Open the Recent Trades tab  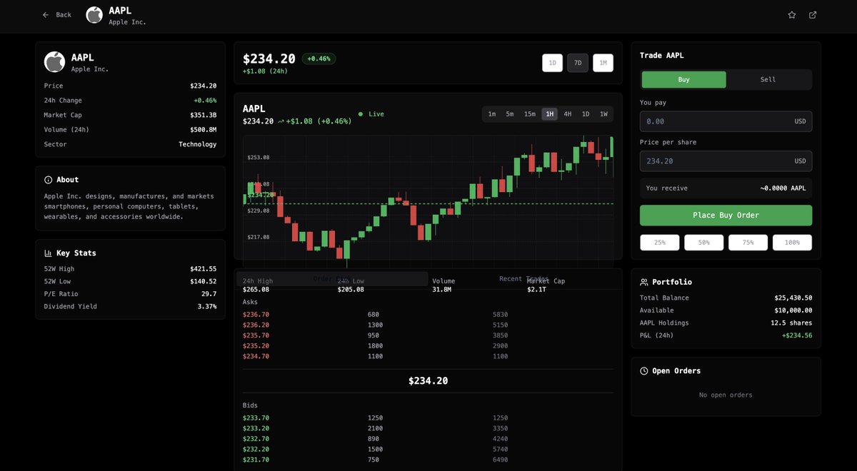[x=523, y=278]
